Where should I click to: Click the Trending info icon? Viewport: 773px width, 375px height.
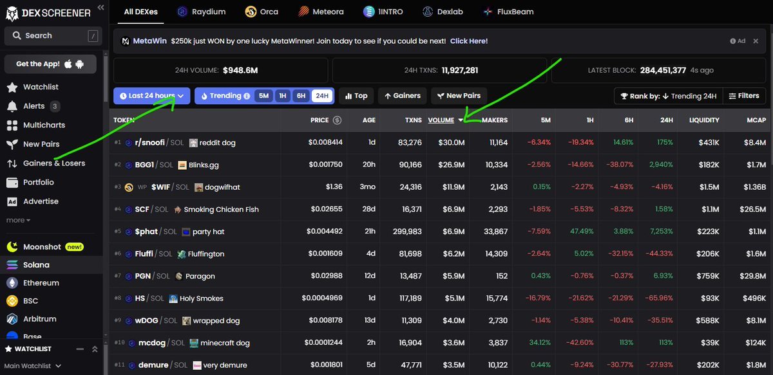click(x=247, y=96)
